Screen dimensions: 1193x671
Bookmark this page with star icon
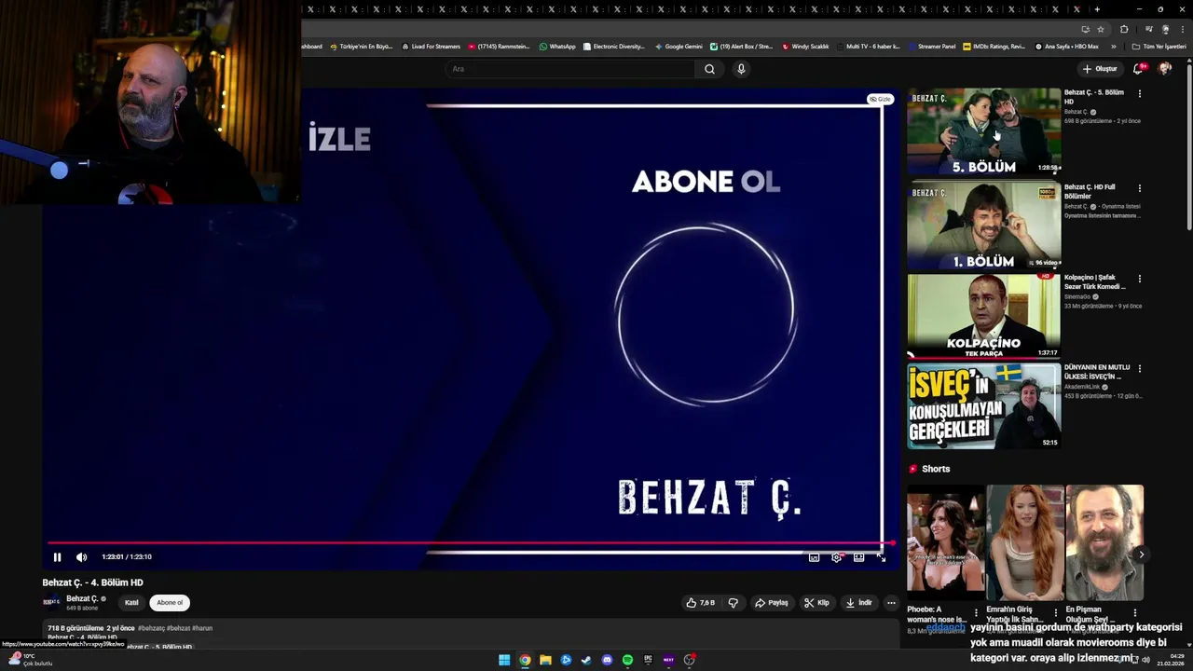pos(1101,29)
